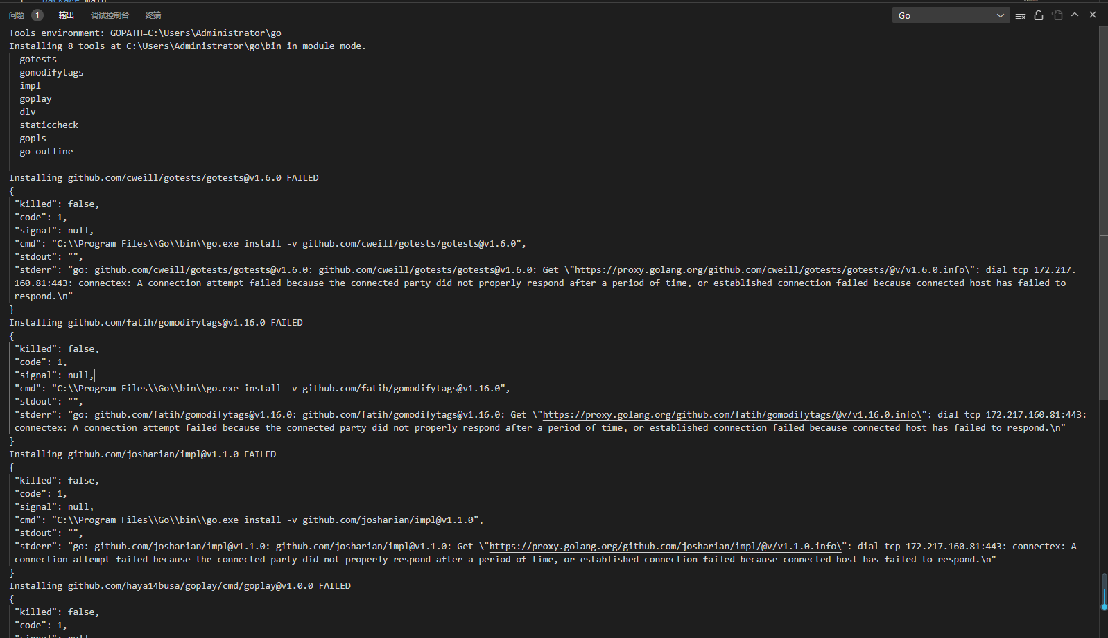Click the problems count badge showing 1
Image resolution: width=1108 pixels, height=638 pixels.
(x=37, y=15)
